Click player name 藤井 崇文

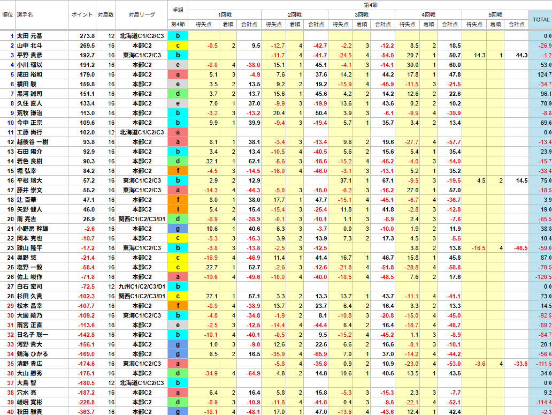(x=29, y=190)
